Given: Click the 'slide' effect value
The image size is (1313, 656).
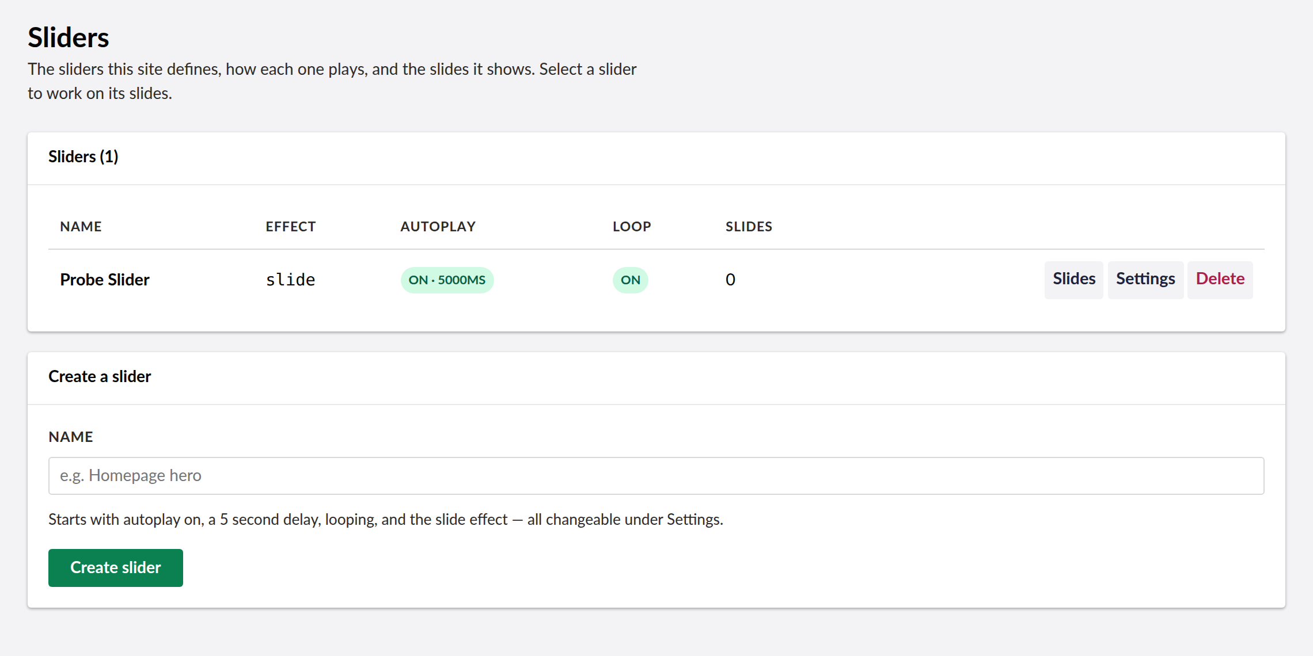Looking at the screenshot, I should (290, 280).
